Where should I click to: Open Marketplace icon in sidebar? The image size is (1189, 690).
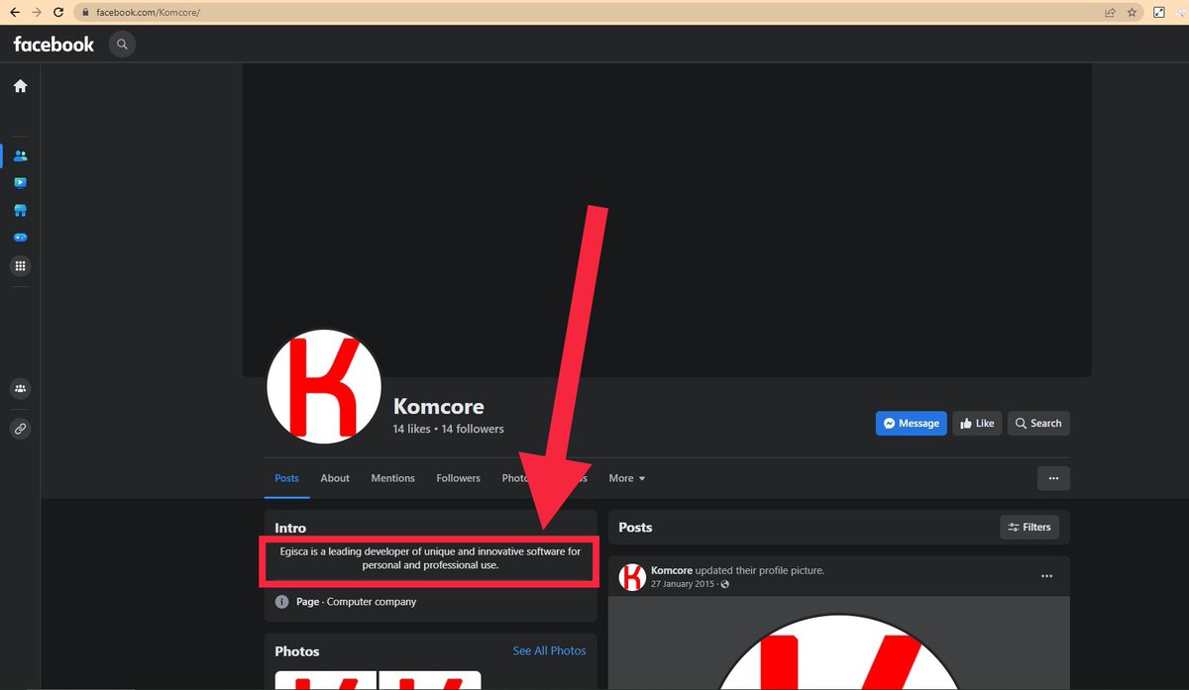(20, 211)
